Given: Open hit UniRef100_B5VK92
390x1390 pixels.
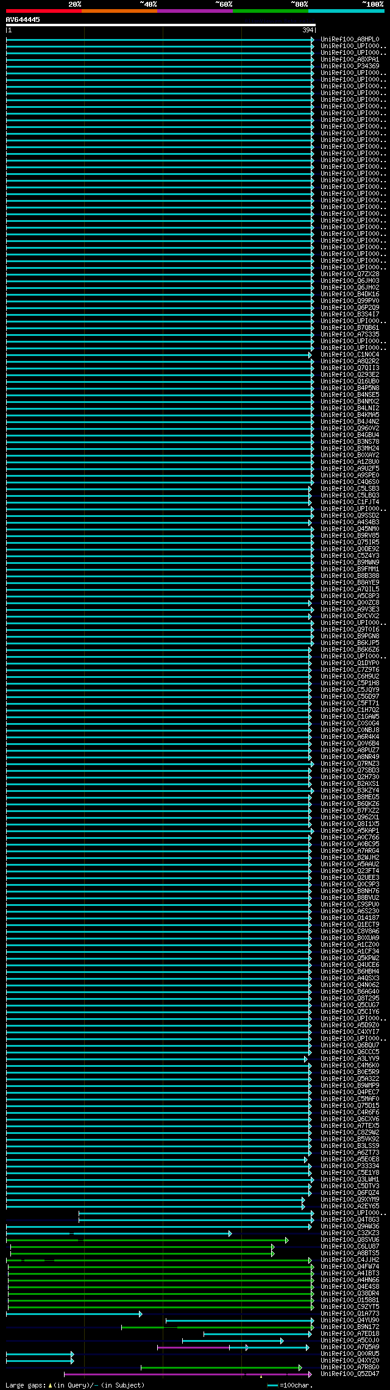Looking at the screenshot, I should [350, 1139].
